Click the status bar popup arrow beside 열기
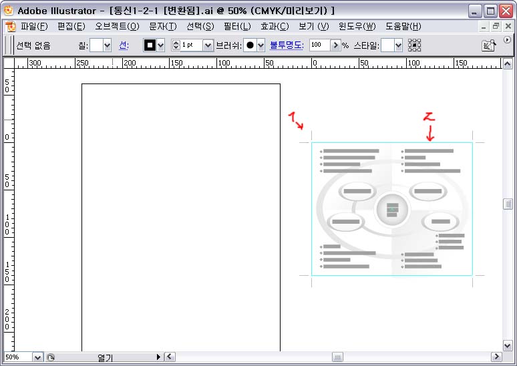This screenshot has width=517, height=366. click(x=158, y=357)
